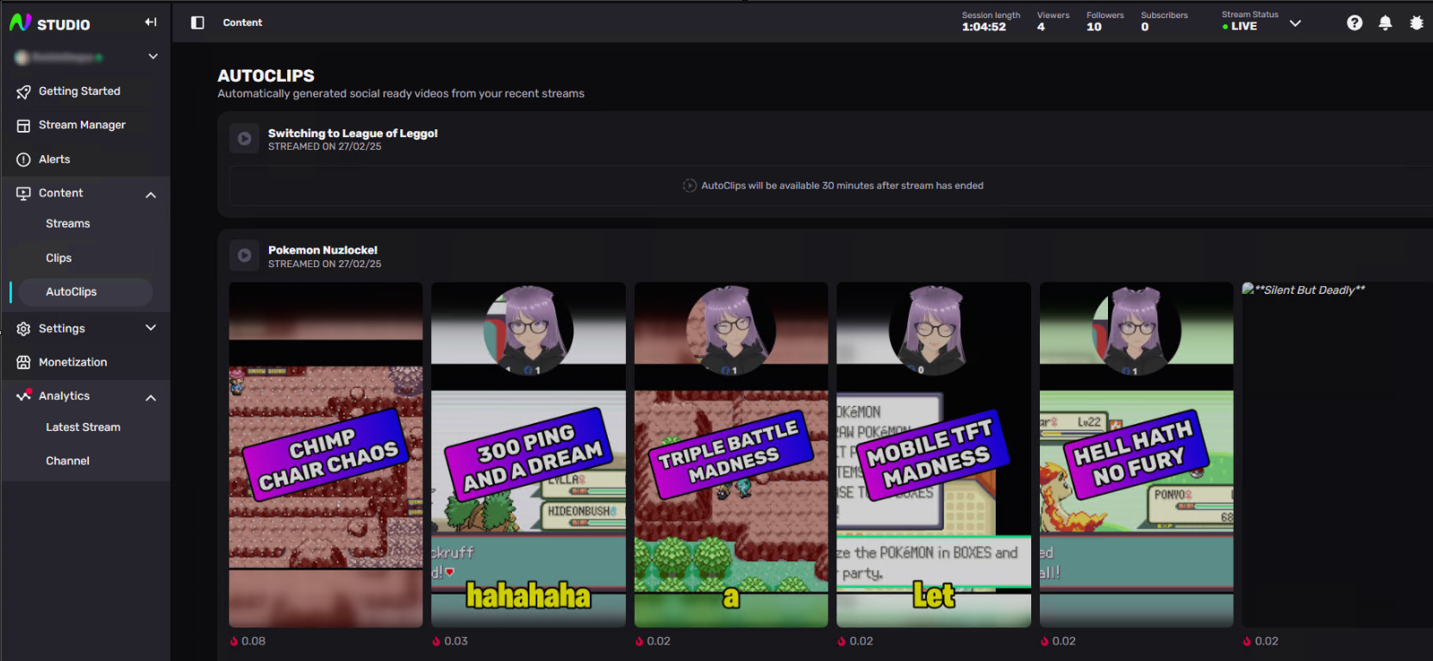Image resolution: width=1433 pixels, height=661 pixels.
Task: Expand the Settings section chevron
Action: click(151, 327)
